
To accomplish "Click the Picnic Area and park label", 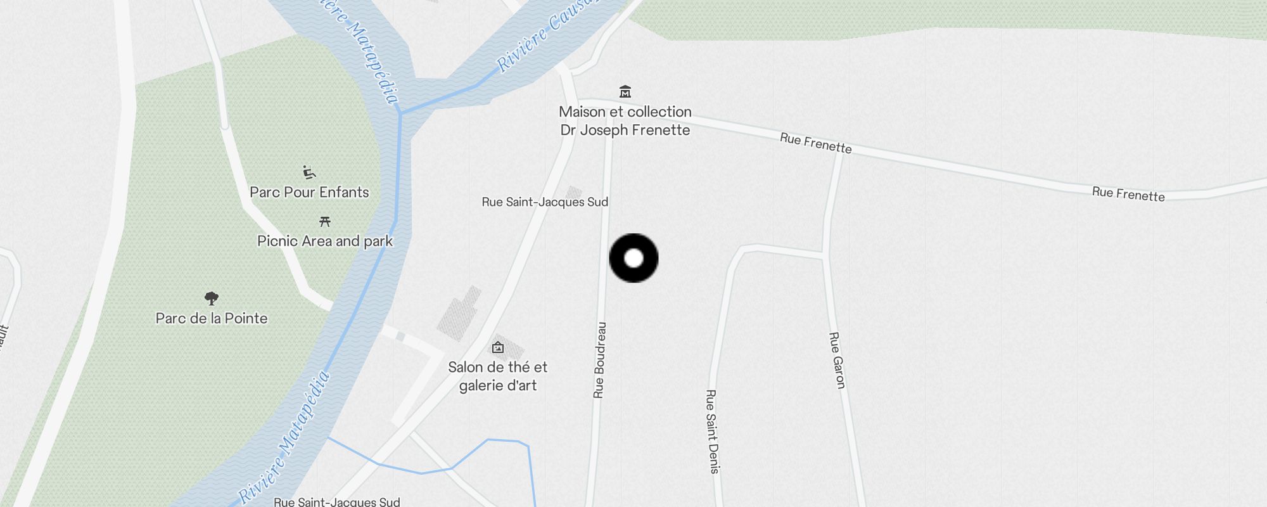I will click(325, 241).
